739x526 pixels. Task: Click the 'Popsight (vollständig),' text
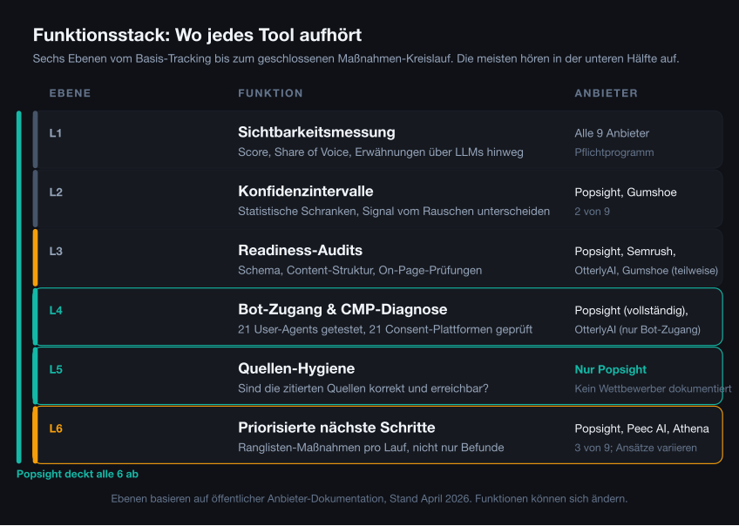click(x=631, y=310)
